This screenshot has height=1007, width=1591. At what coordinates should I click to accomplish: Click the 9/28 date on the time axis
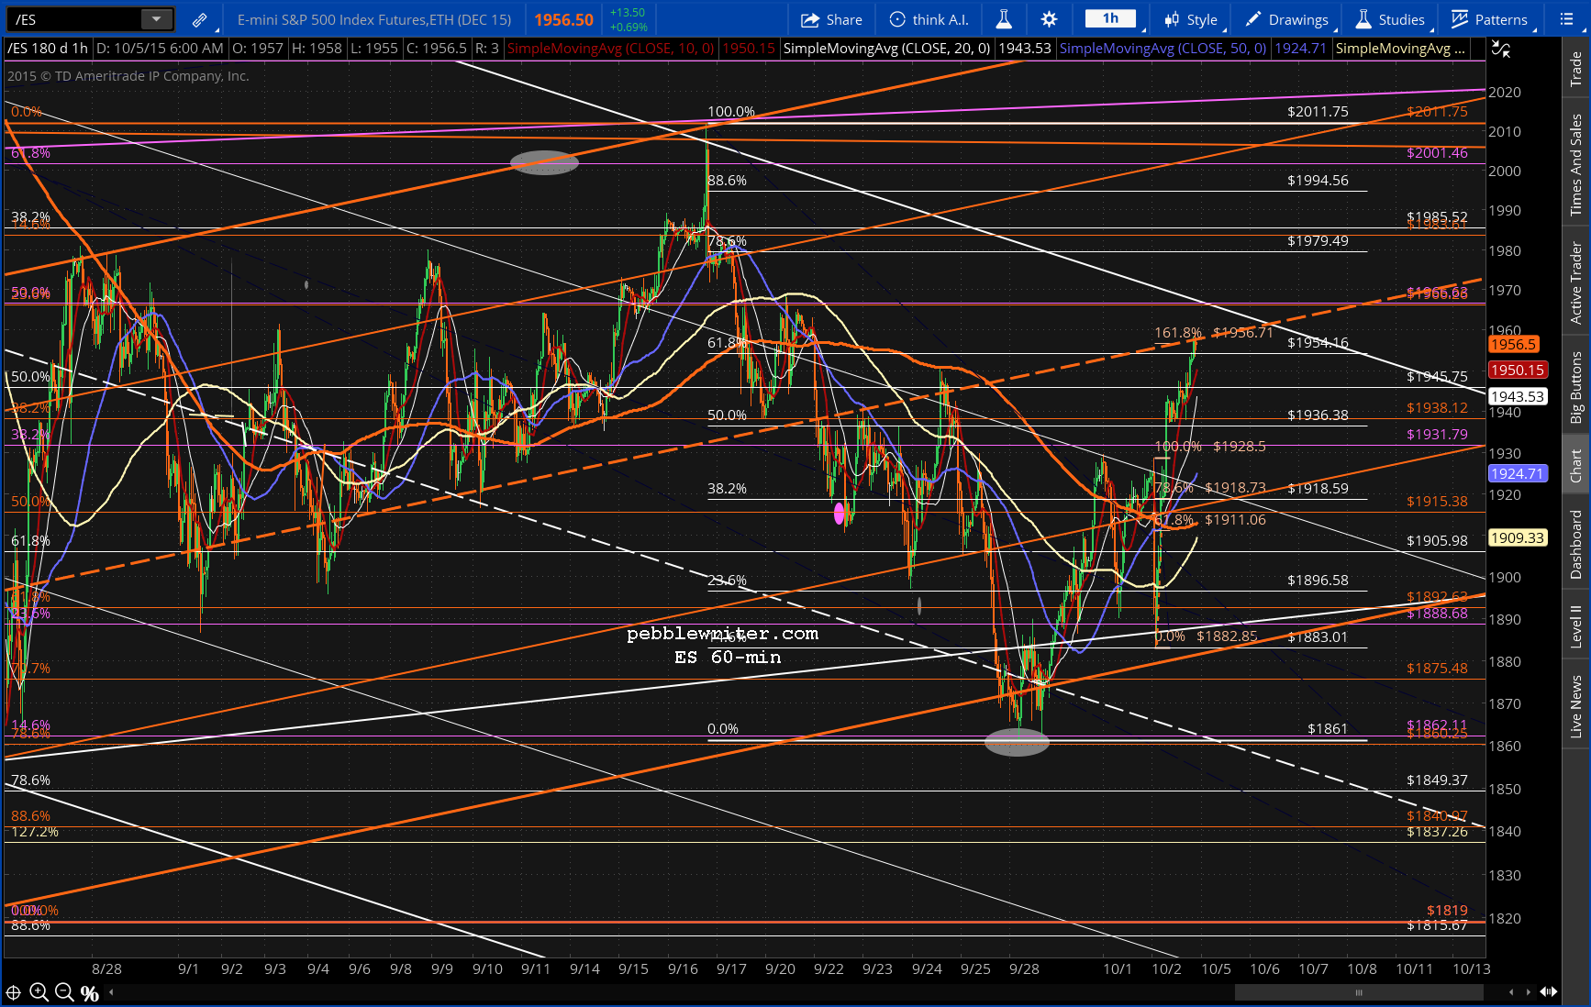[x=1024, y=969]
